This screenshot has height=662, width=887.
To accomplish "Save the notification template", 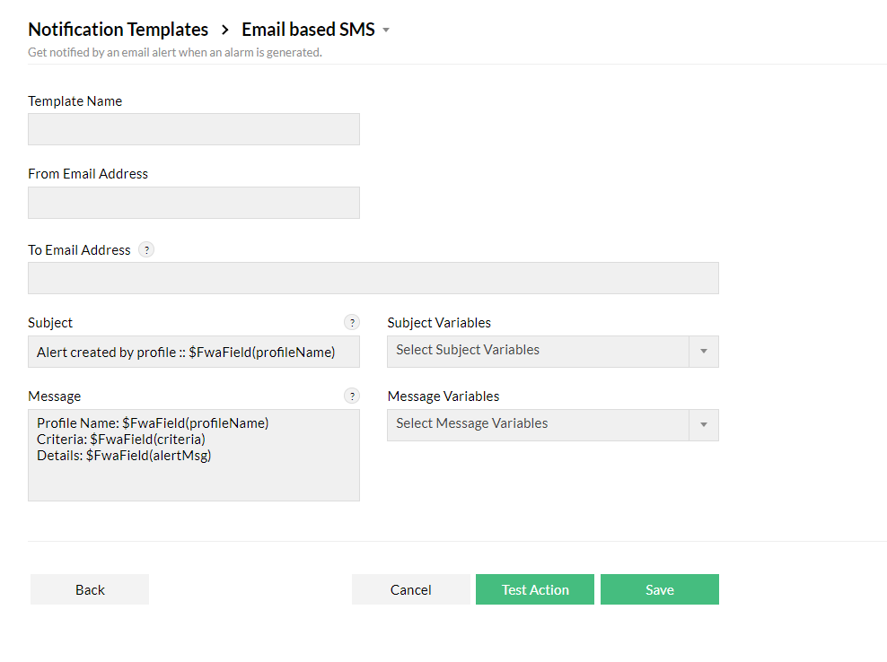I will (660, 589).
